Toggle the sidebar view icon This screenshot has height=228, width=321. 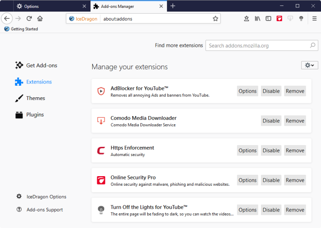(268, 18)
